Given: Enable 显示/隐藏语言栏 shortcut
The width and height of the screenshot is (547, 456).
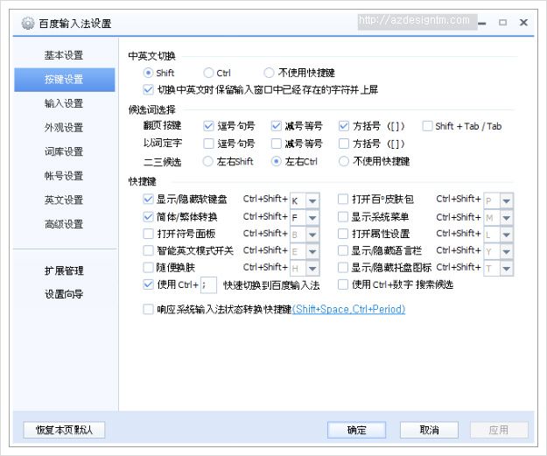Looking at the screenshot, I should click(343, 250).
